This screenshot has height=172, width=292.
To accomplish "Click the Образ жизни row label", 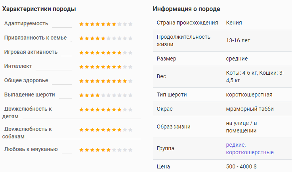I will [x=174, y=127].
